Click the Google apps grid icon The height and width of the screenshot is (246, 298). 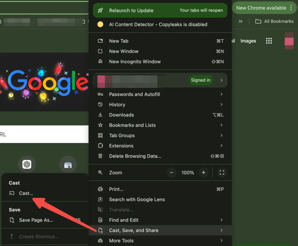[x=269, y=41]
